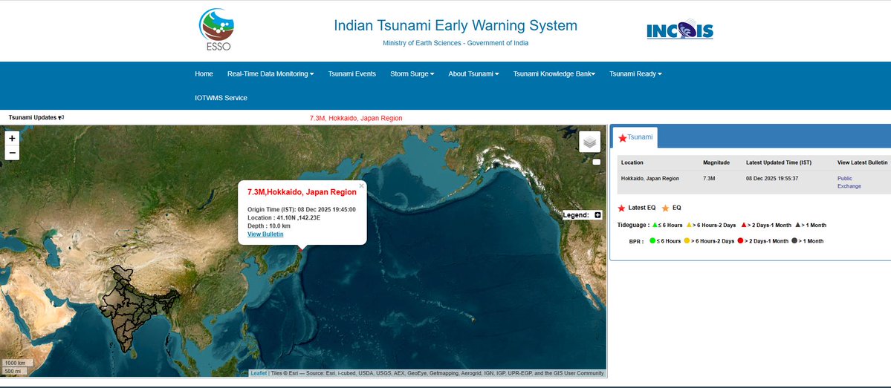Zoom in on the map
Screen dimensions: 891x388
coord(12,139)
